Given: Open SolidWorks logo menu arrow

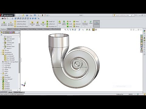Looking at the screenshot, I should point(15,15).
